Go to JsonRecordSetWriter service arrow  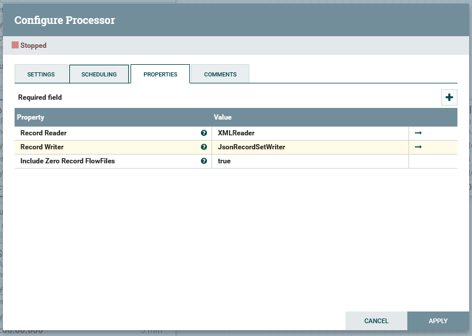(418, 147)
